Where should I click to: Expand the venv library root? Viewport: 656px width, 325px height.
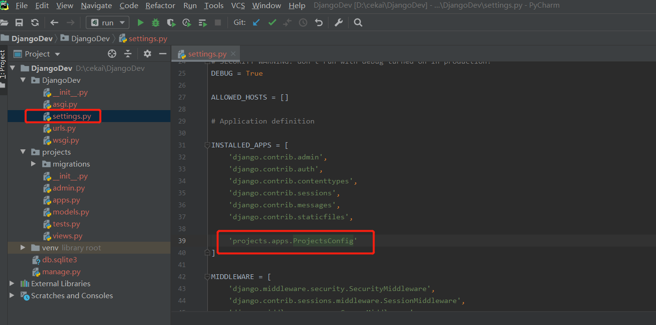(x=23, y=248)
